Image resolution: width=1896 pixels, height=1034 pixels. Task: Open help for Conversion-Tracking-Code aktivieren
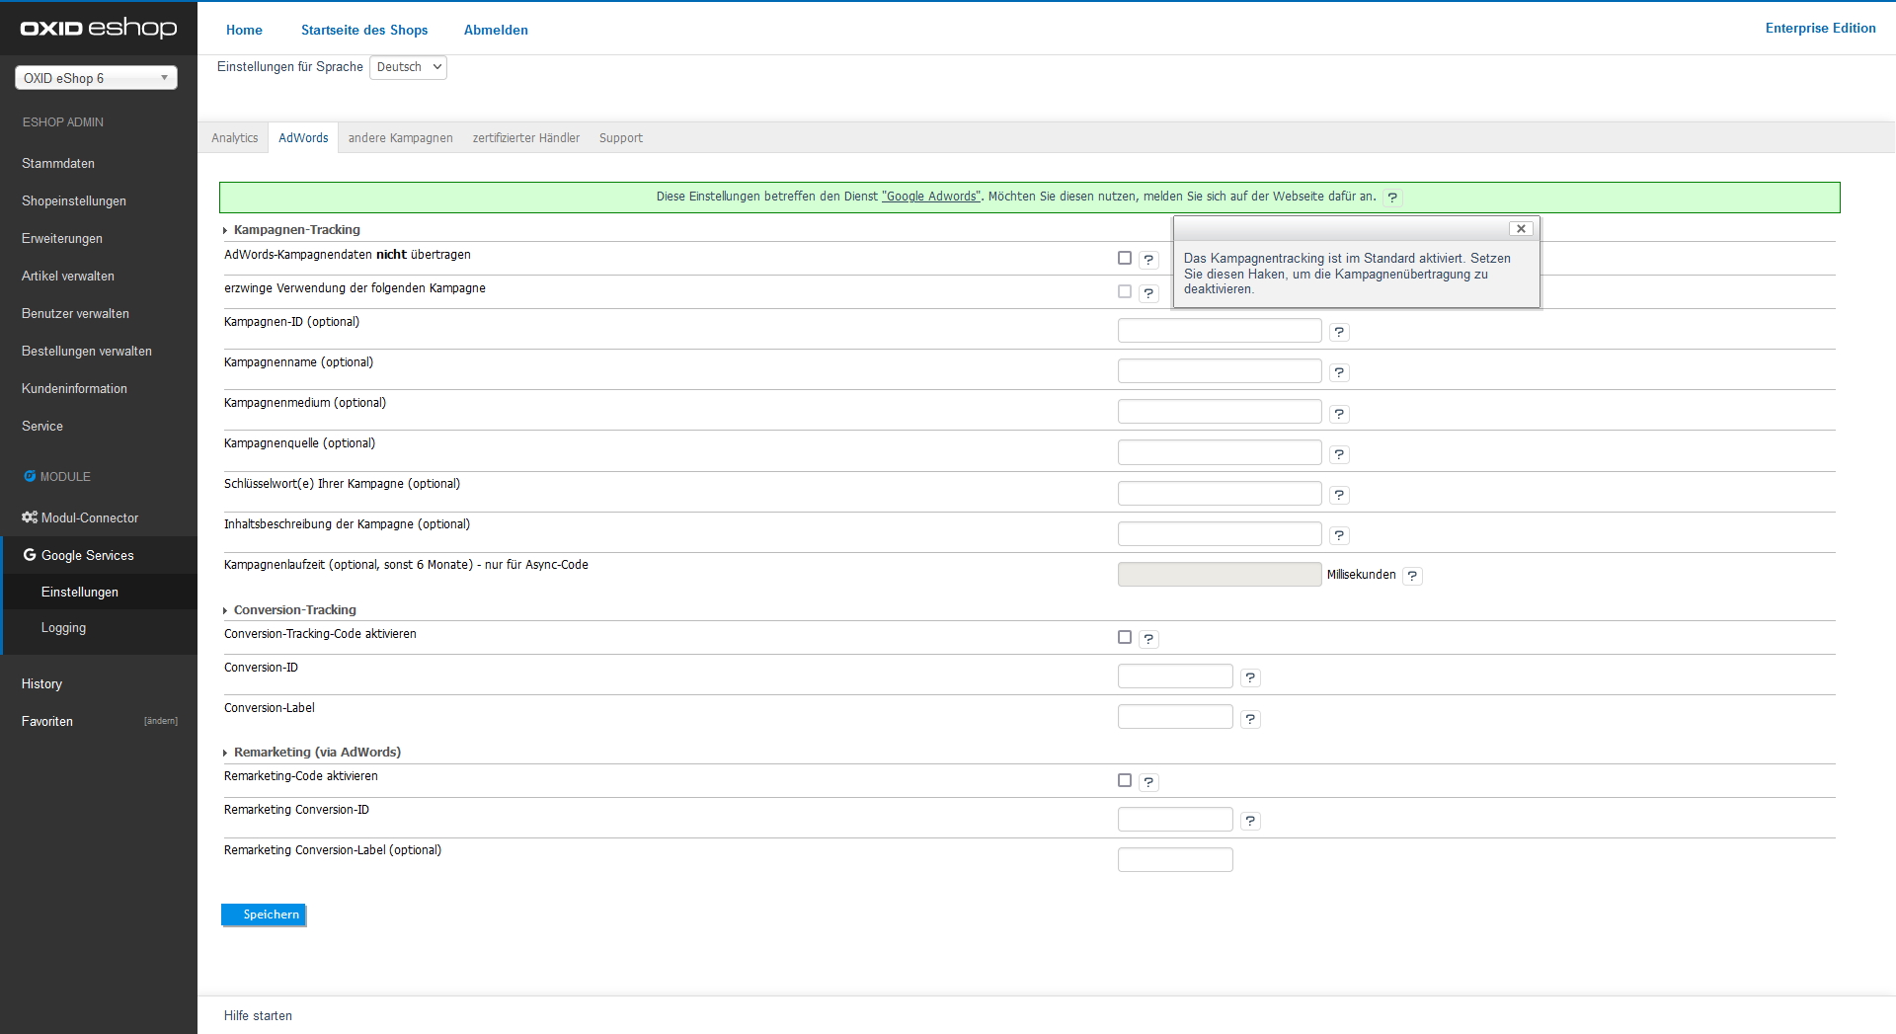(x=1148, y=639)
